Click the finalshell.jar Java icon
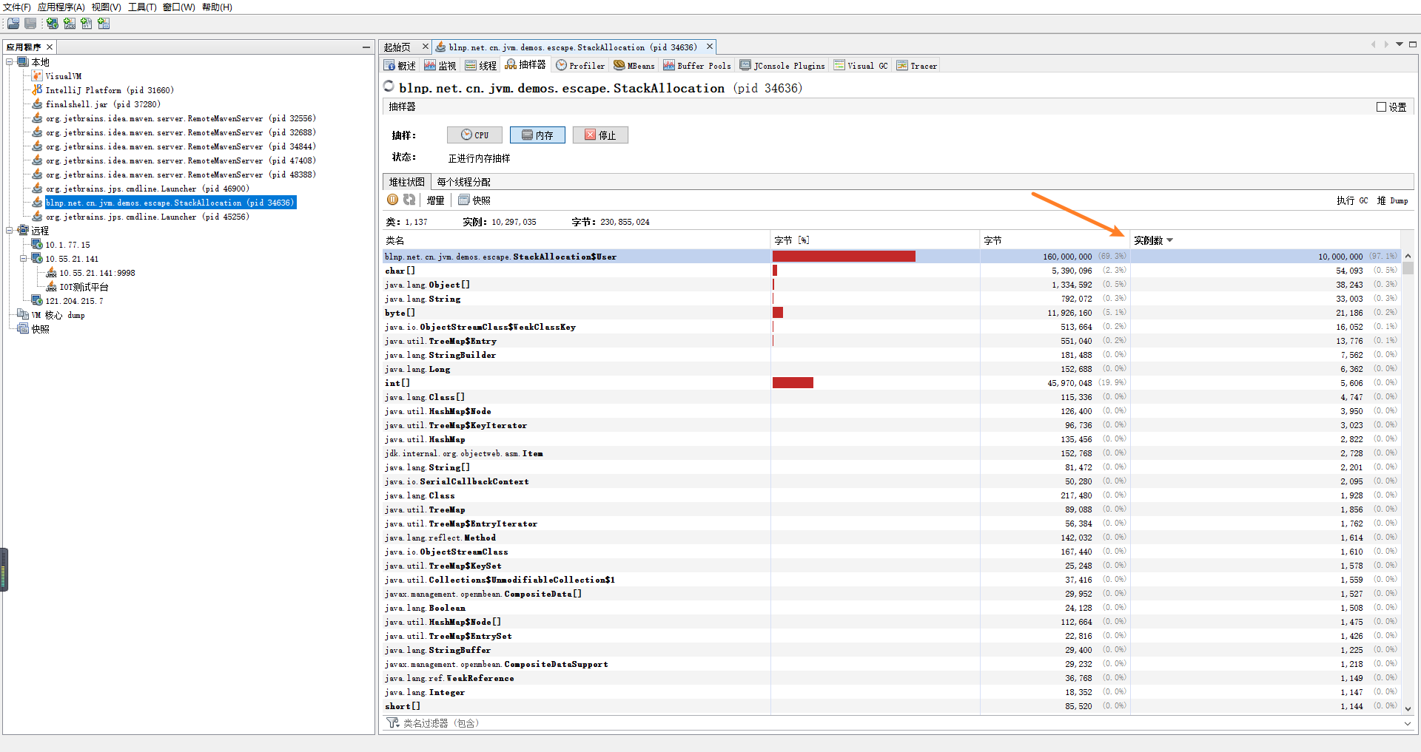1421x752 pixels. coord(37,104)
